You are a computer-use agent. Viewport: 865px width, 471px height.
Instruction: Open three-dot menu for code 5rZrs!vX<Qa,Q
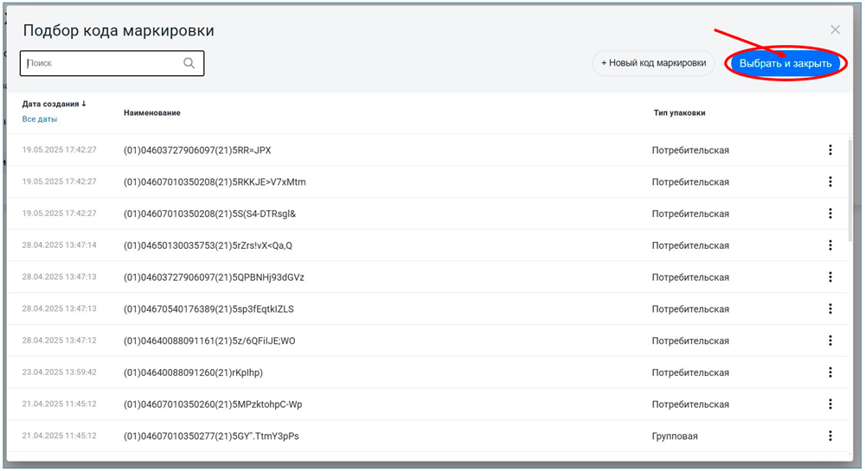(830, 245)
